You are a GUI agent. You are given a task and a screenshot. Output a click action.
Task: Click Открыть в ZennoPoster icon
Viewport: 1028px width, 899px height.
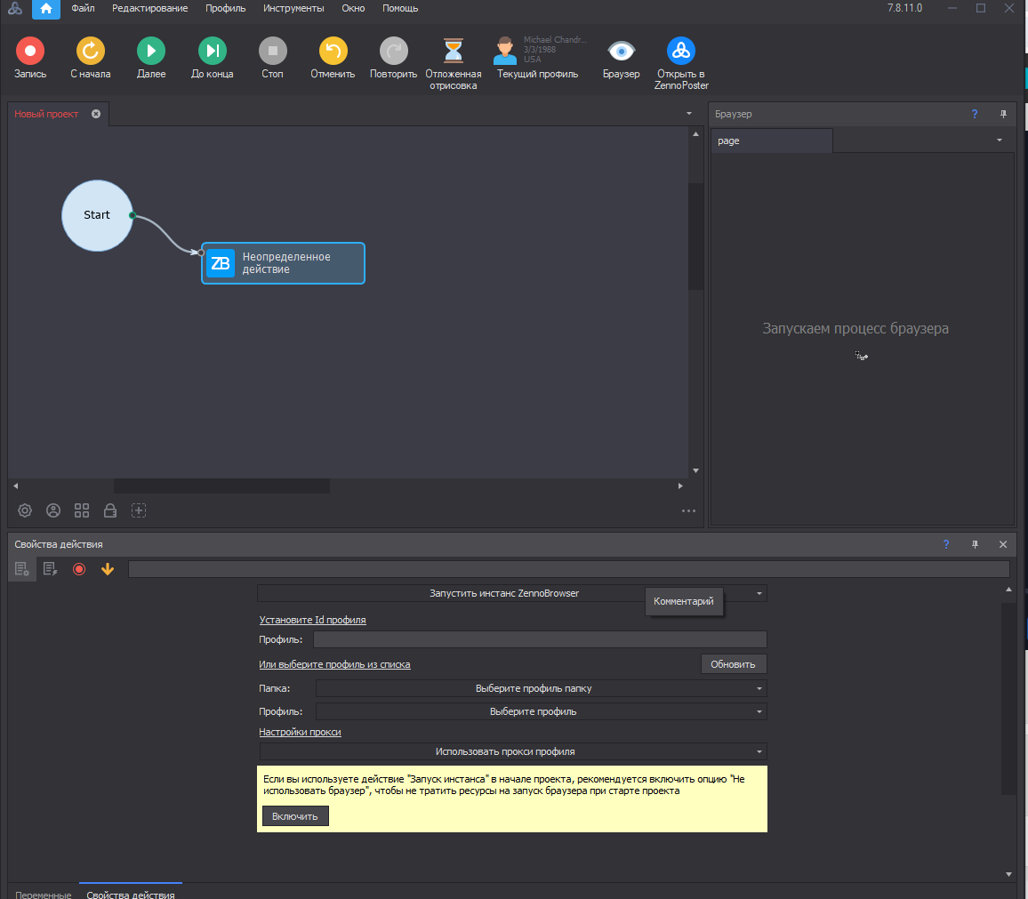(681, 52)
